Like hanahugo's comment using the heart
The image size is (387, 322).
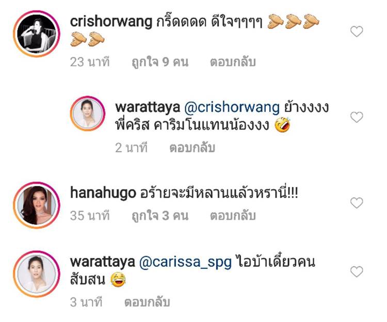pos(357,203)
